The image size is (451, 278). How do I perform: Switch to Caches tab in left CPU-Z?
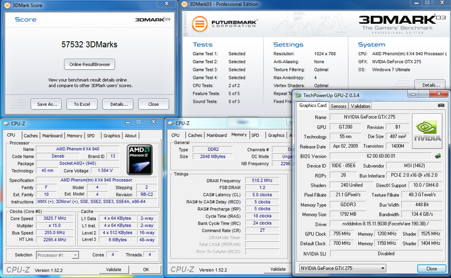(x=31, y=136)
